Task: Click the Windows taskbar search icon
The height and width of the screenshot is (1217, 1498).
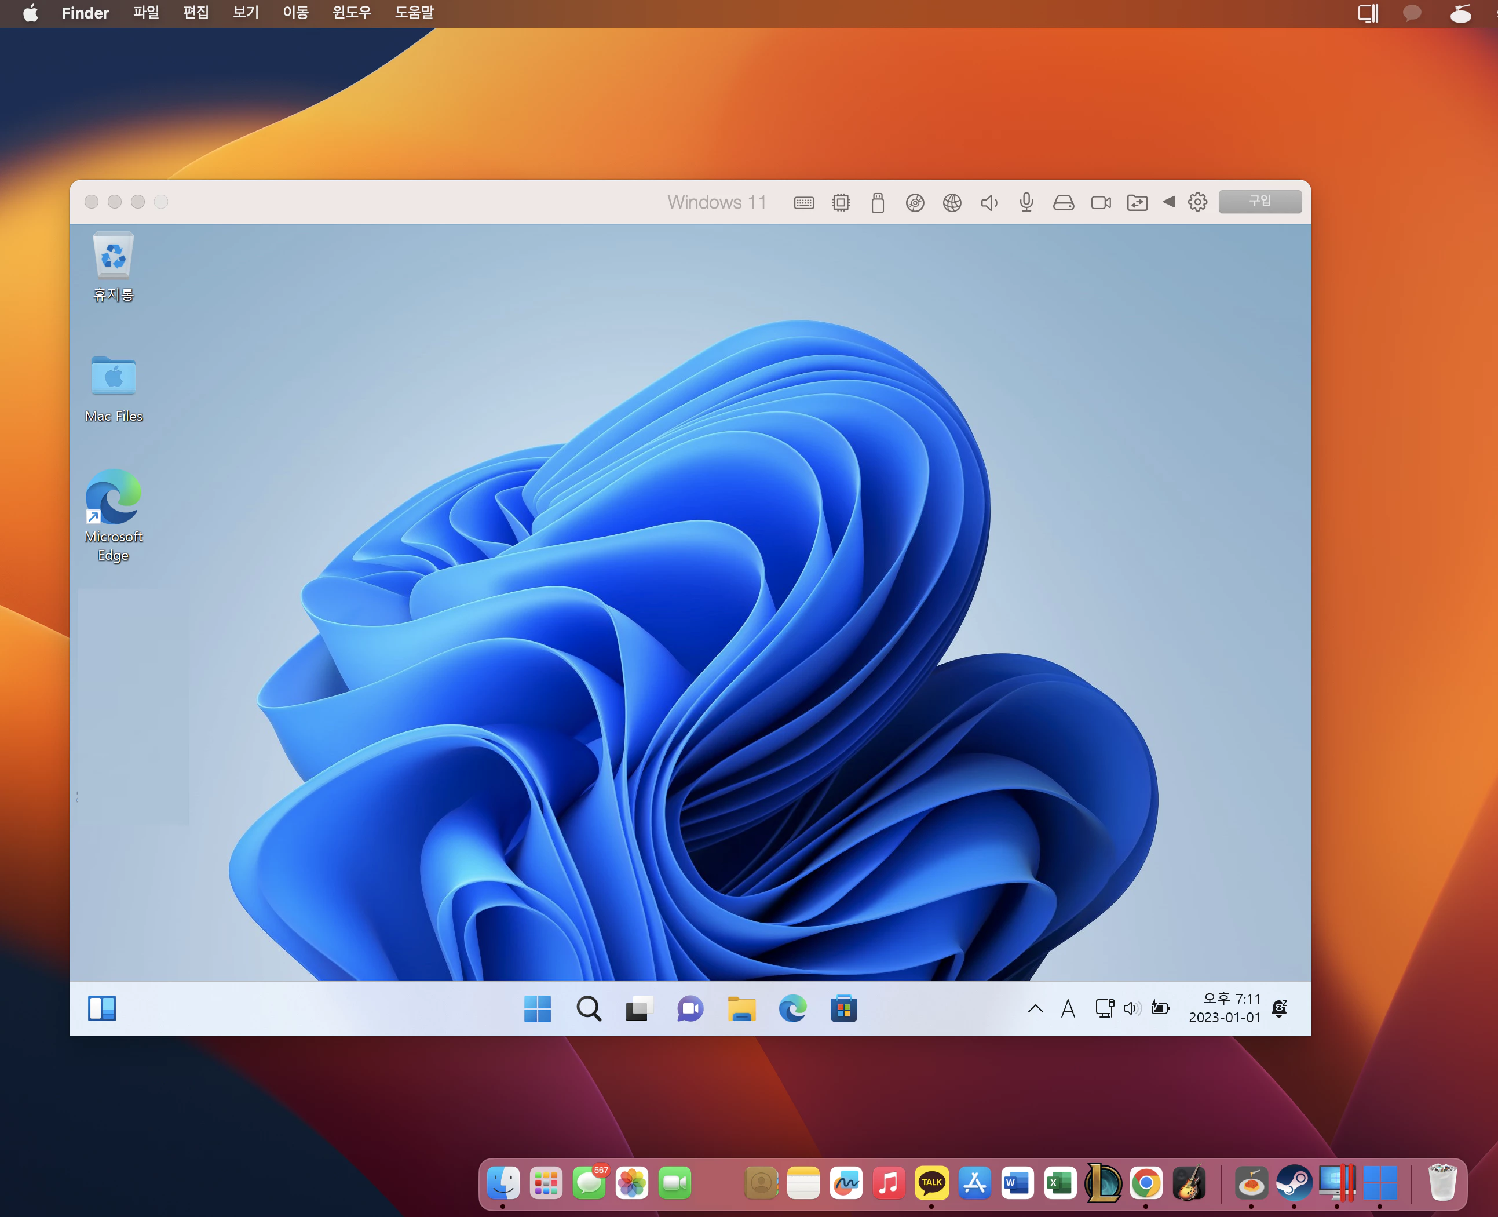Action: (589, 1009)
